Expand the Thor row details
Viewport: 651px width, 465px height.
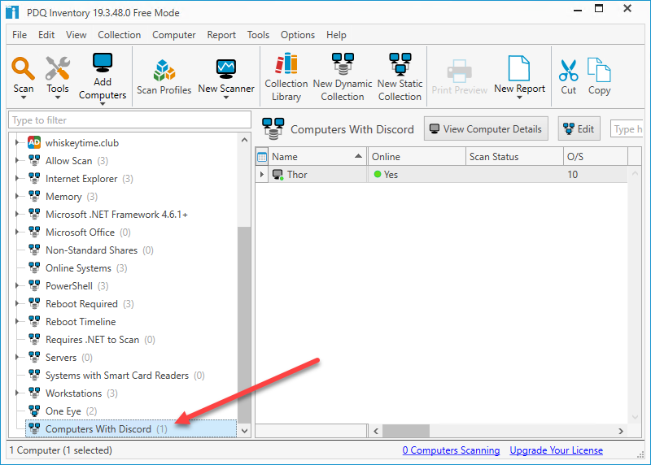point(261,174)
